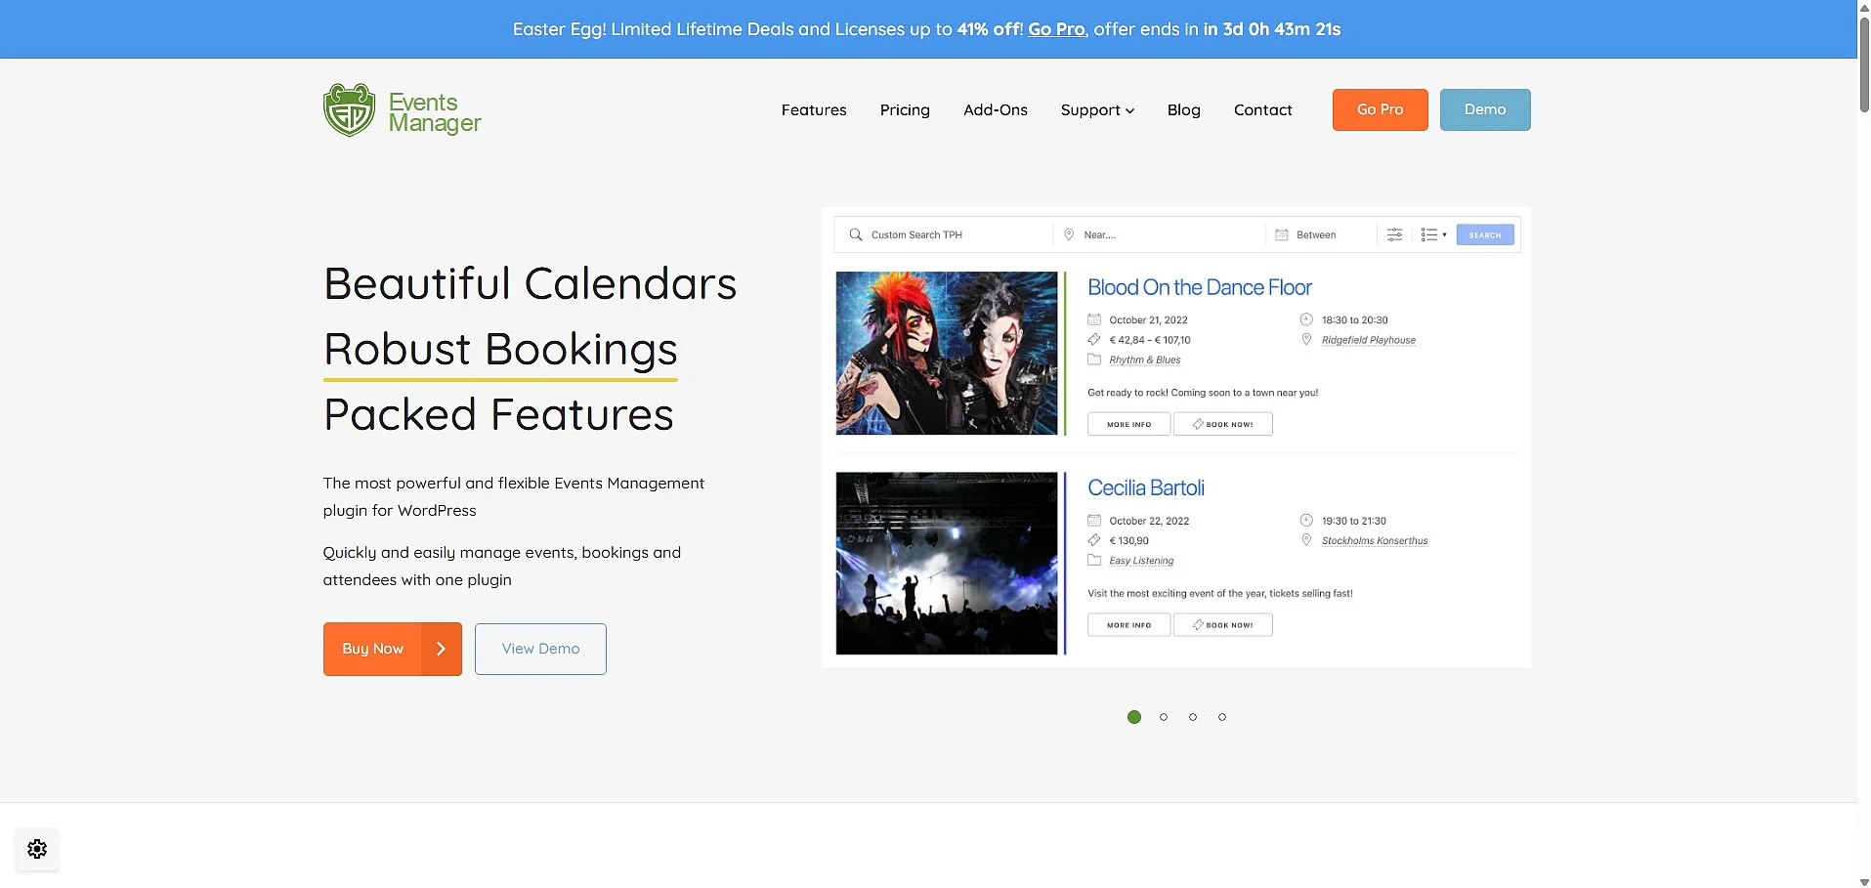Open Cecilia Bartoli event title
Screen dimensions: 1871x888
coord(1145,487)
